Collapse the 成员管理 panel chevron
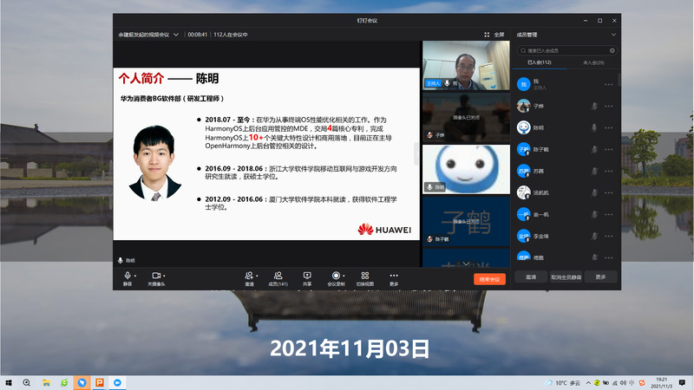 click(x=613, y=35)
